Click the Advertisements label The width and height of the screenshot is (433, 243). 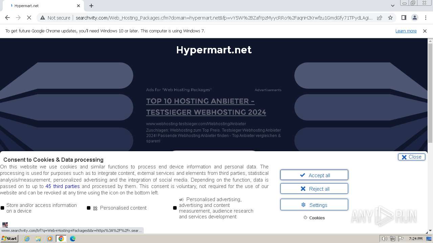[268, 90]
